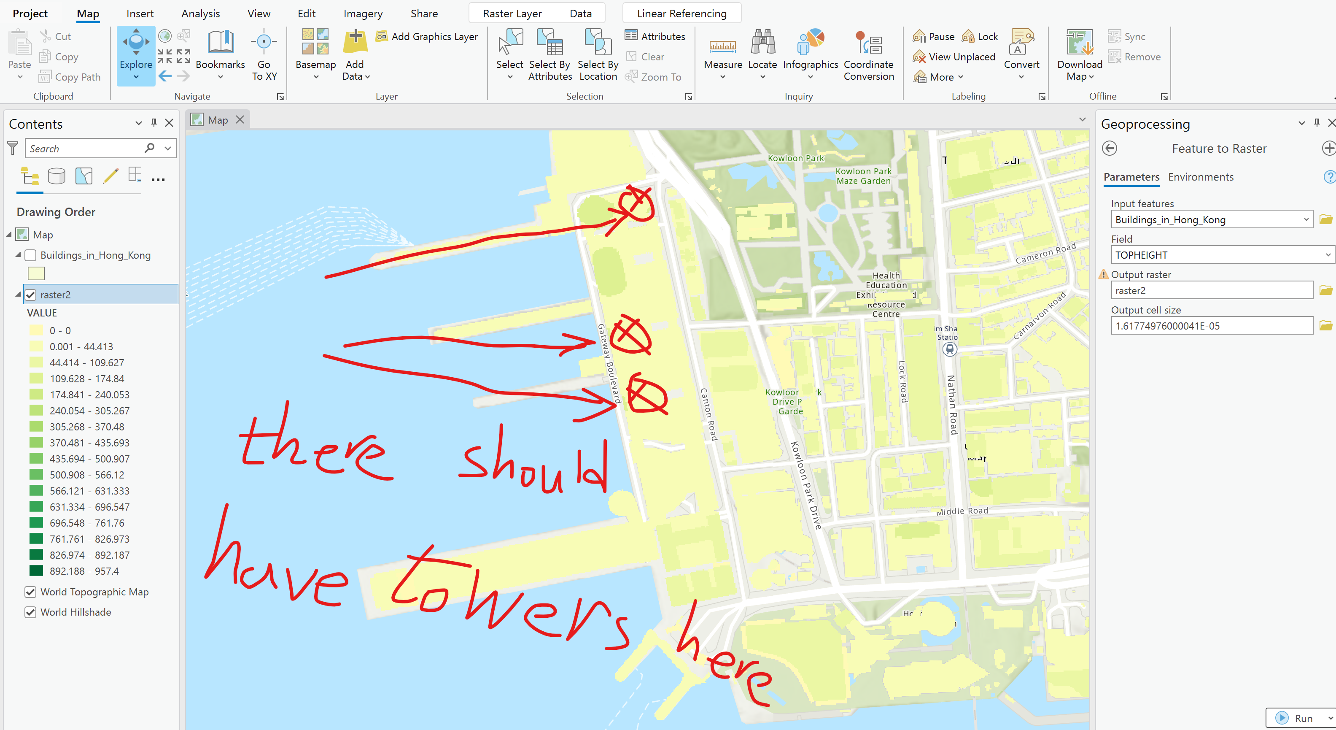Enable the Buildings_in_Hong_Kong layer checkbox
Image resolution: width=1336 pixels, height=730 pixels.
(31, 255)
